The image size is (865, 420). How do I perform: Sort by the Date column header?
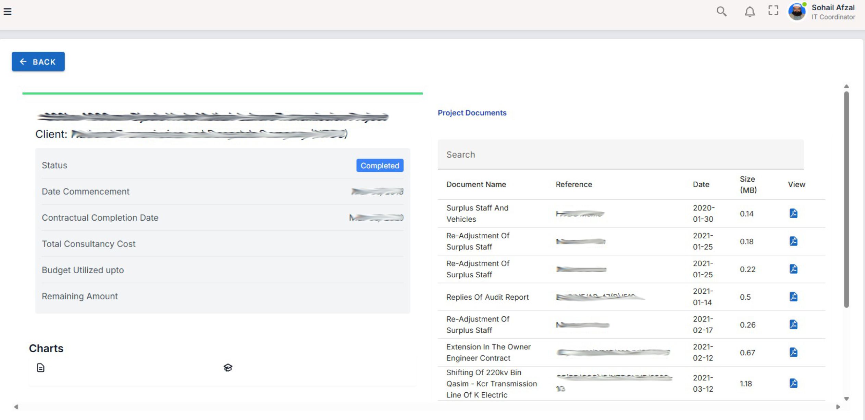[701, 184]
